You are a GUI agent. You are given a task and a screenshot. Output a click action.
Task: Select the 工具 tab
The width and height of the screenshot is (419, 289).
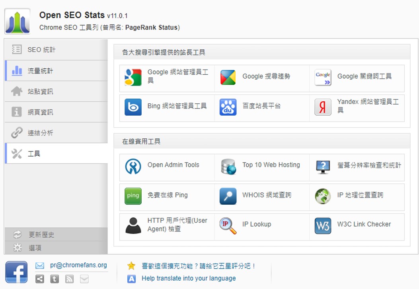click(x=56, y=153)
